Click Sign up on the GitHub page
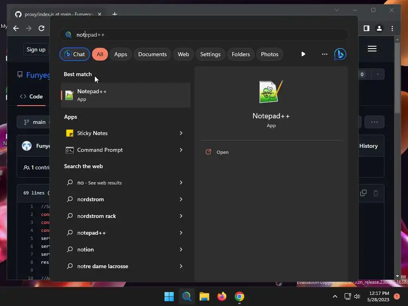The height and width of the screenshot is (306, 408). pos(36,49)
